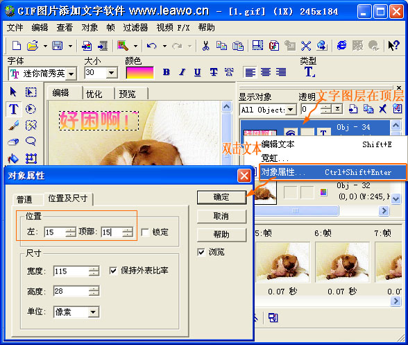Viewport: 408px width, 345px height.
Task: Center align the text
Action: point(266,72)
